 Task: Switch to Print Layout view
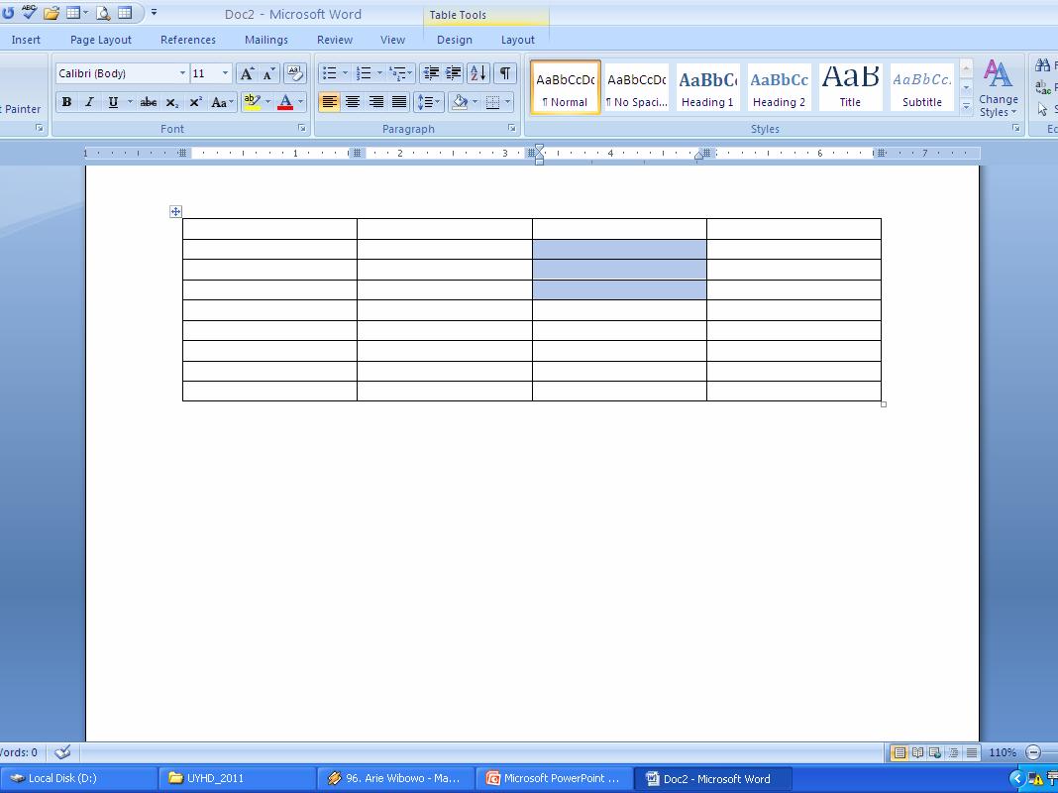(899, 752)
